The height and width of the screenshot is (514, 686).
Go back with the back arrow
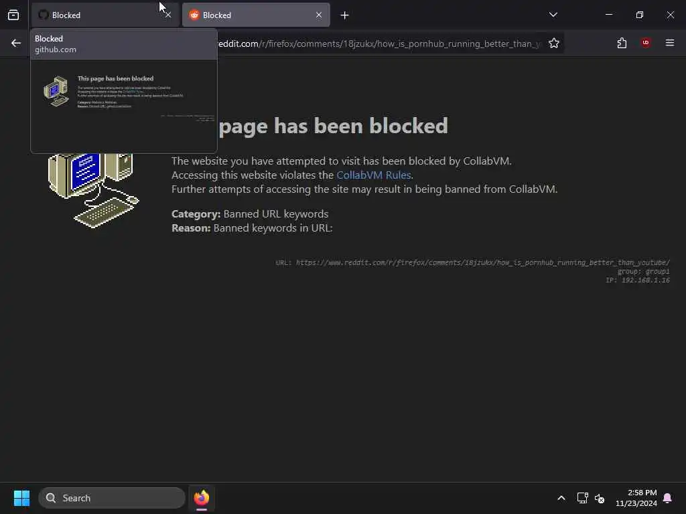(16, 43)
